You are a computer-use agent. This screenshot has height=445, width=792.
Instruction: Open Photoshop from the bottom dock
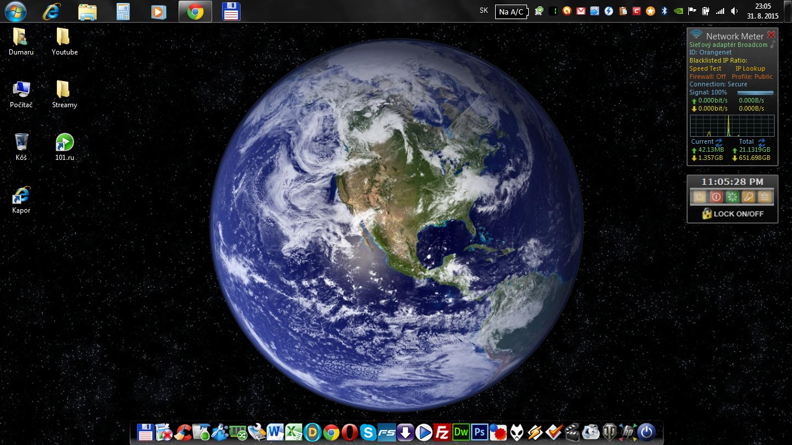click(x=479, y=432)
